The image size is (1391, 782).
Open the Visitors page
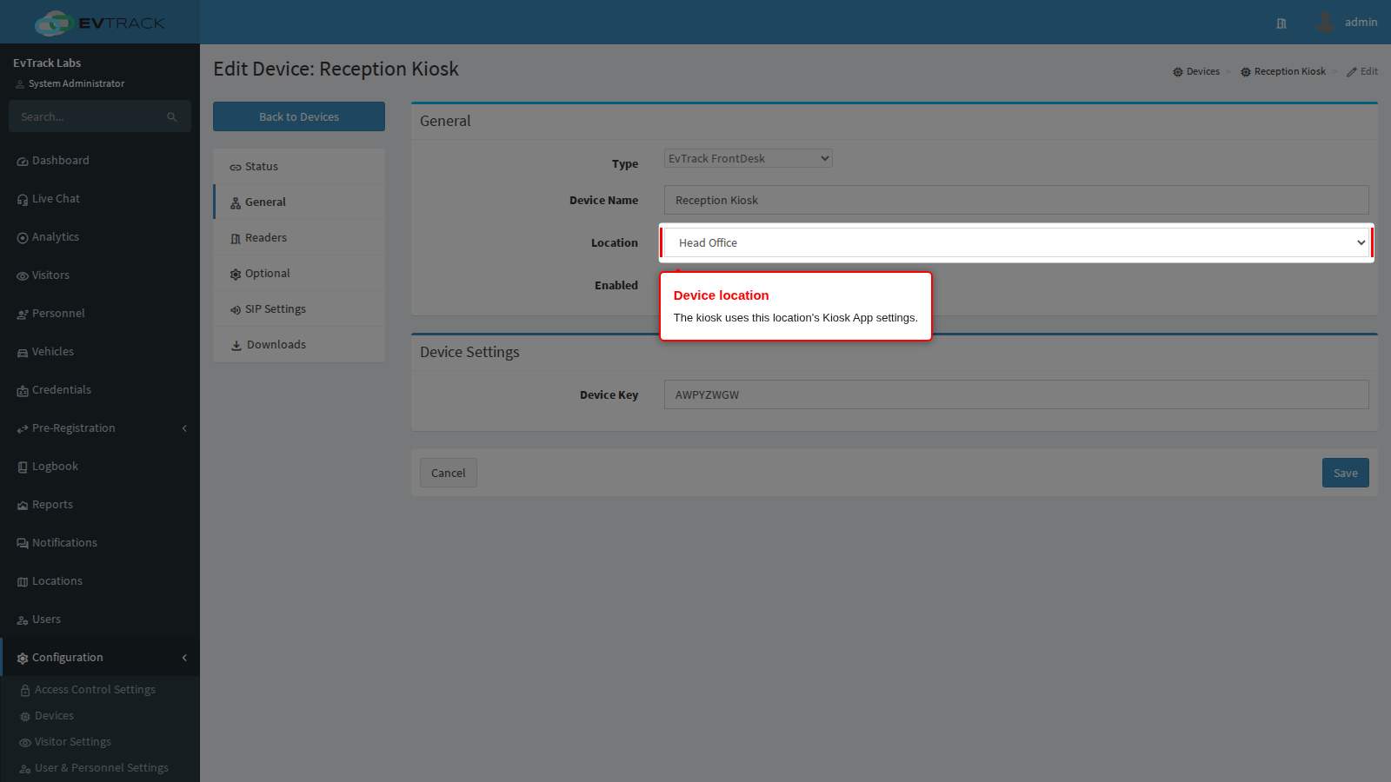point(100,275)
